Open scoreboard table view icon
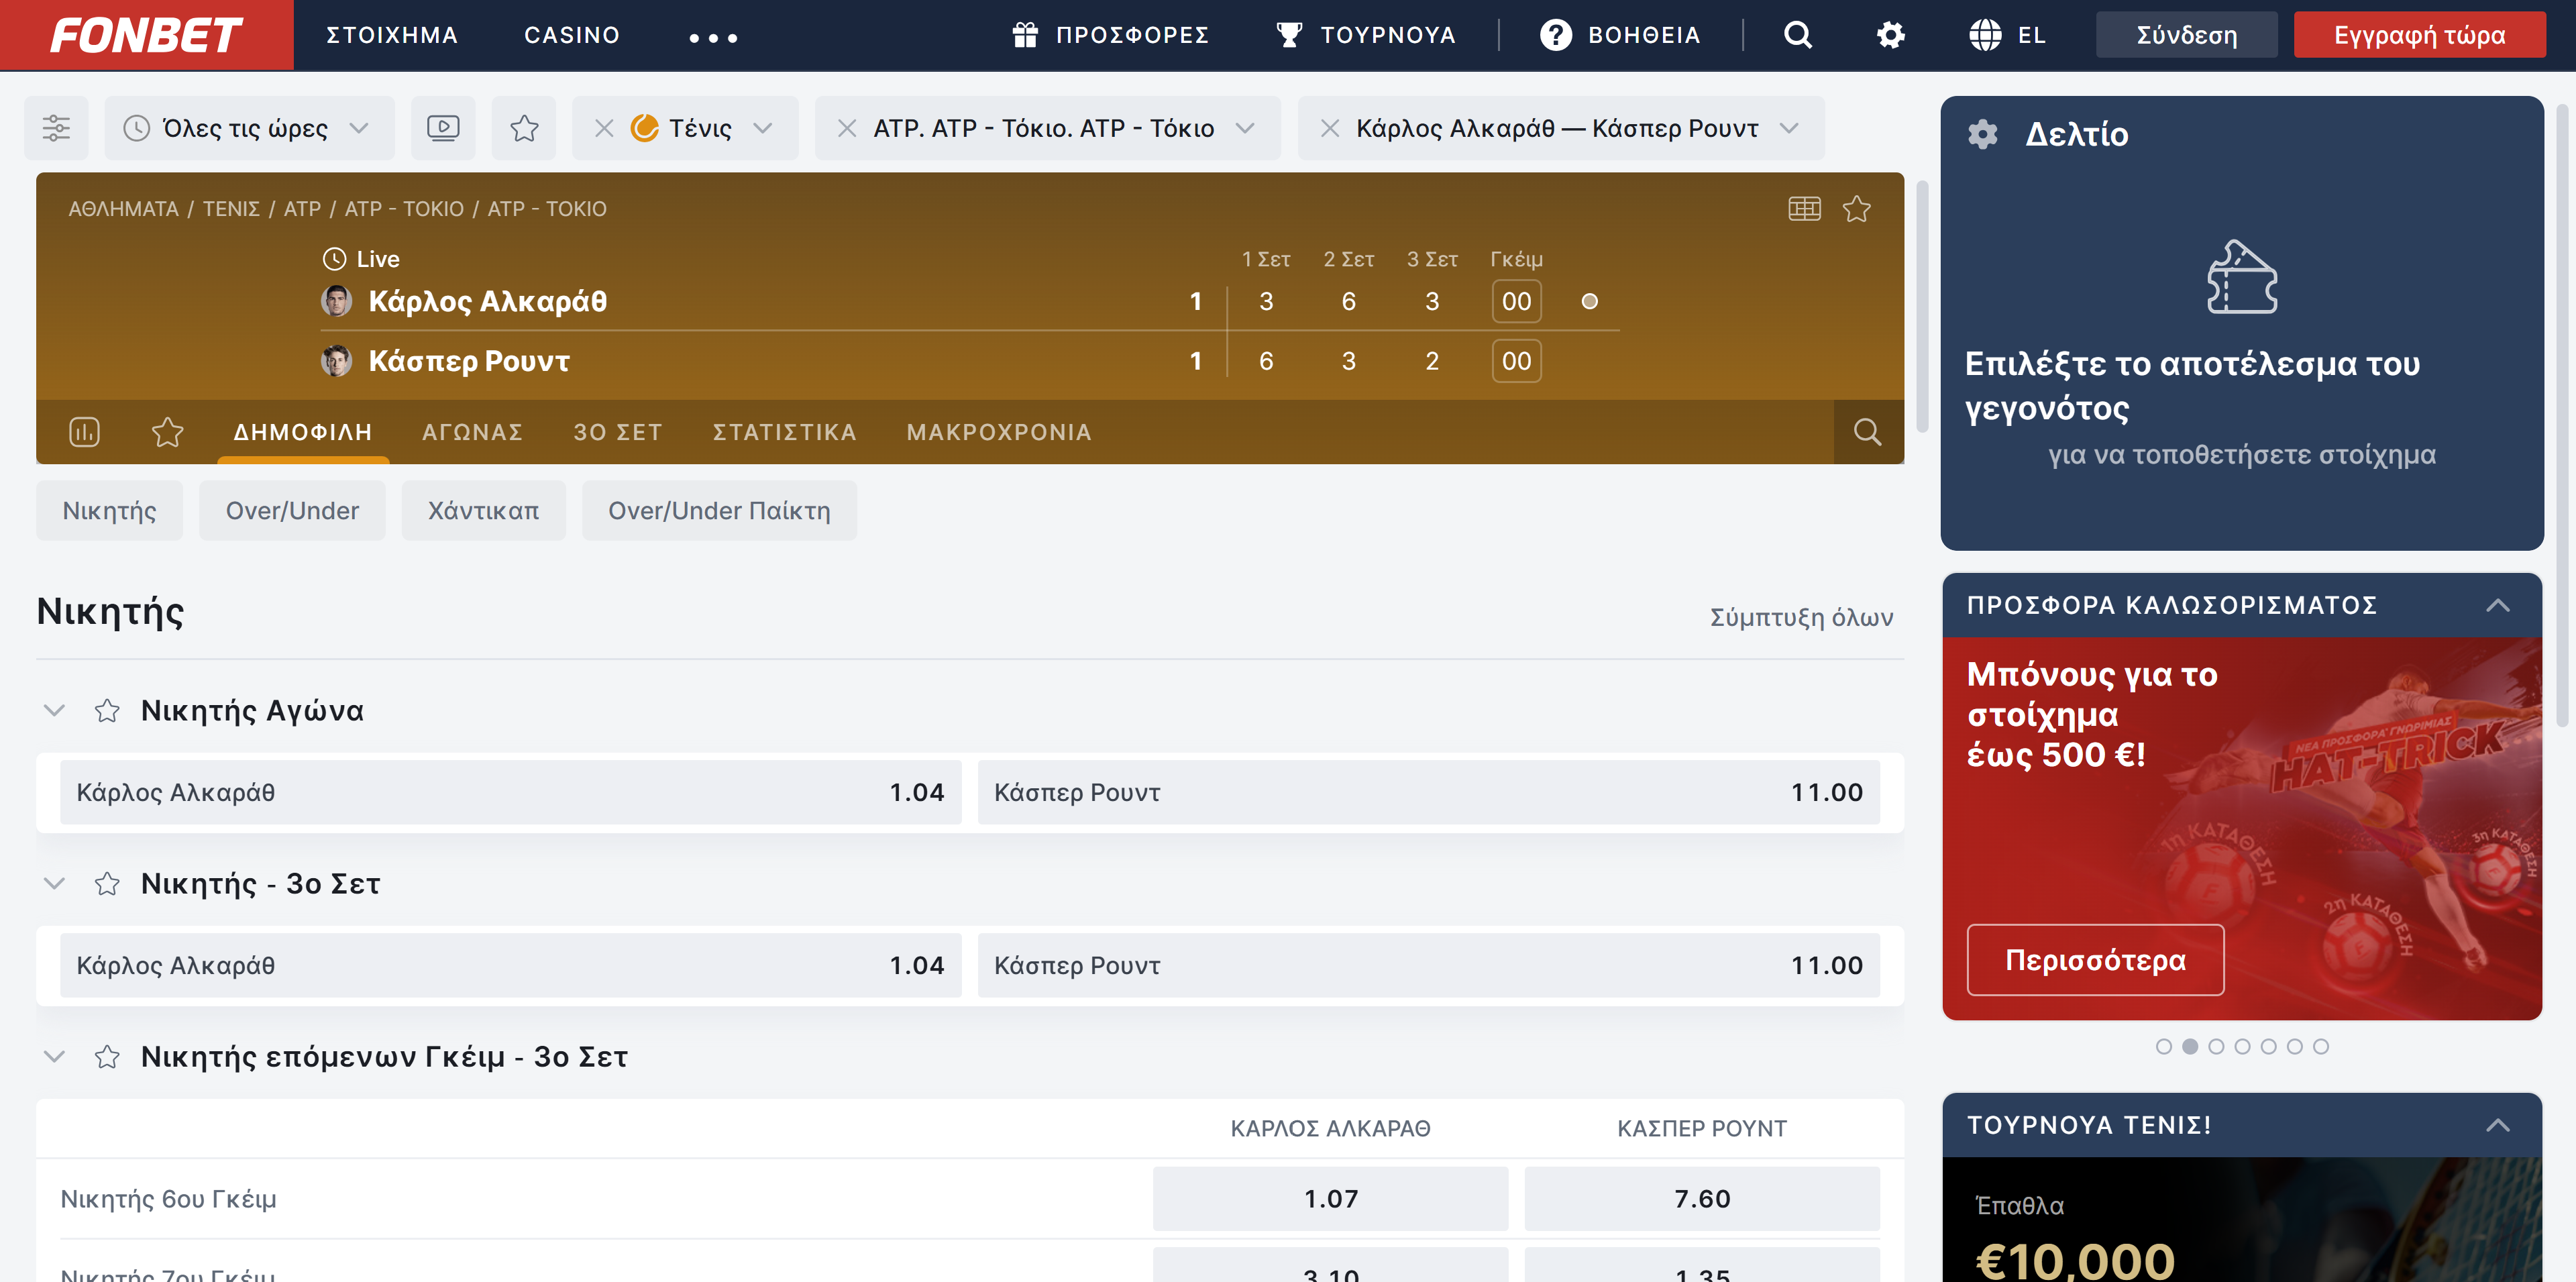The image size is (2576, 1282). coord(1805,209)
